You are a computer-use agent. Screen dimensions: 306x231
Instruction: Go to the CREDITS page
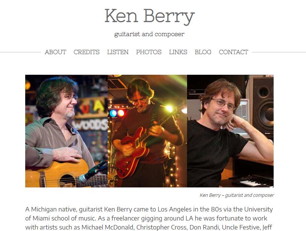coord(87,52)
